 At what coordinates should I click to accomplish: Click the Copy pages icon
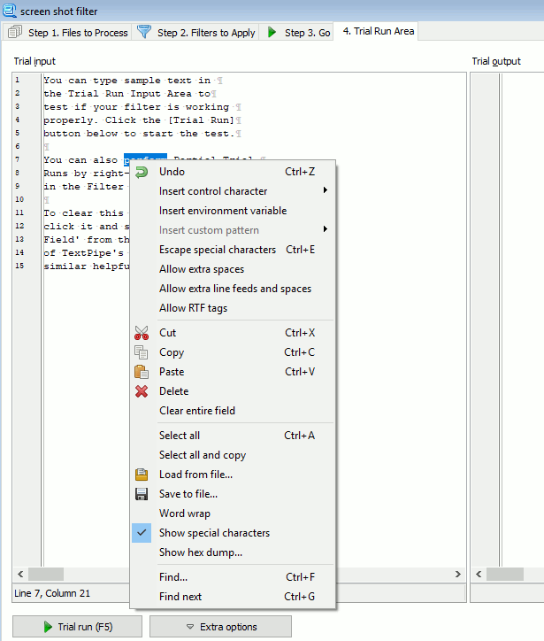pyautogui.click(x=142, y=352)
